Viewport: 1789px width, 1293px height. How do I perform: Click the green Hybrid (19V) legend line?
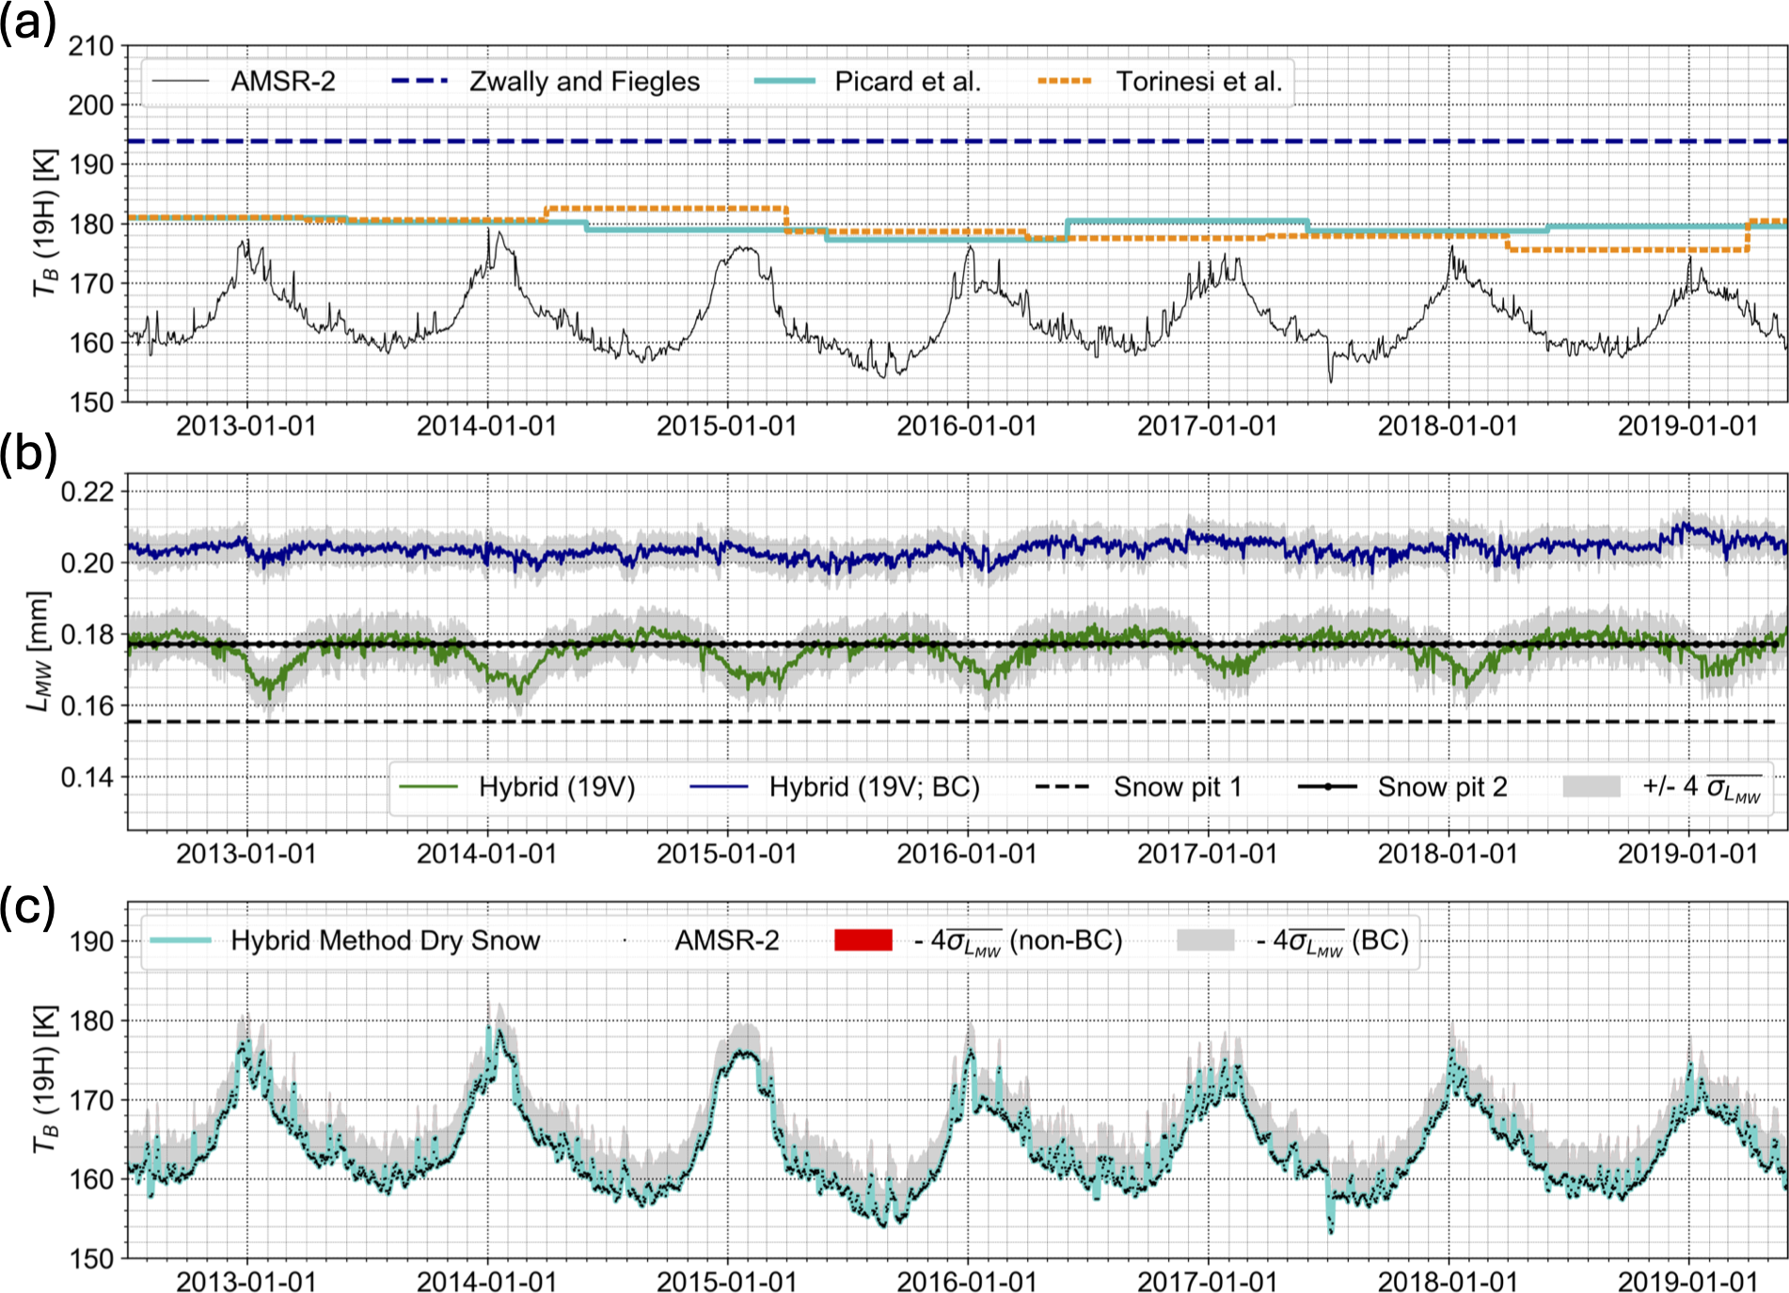[x=428, y=787]
